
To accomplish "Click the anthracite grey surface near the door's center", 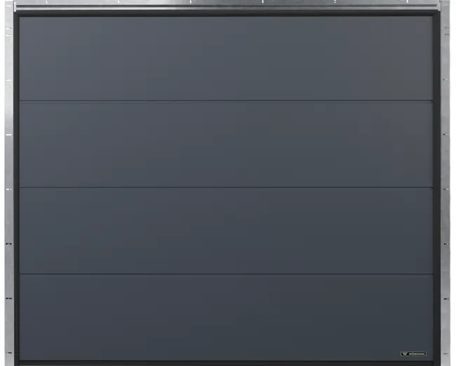I will [x=226, y=186].
